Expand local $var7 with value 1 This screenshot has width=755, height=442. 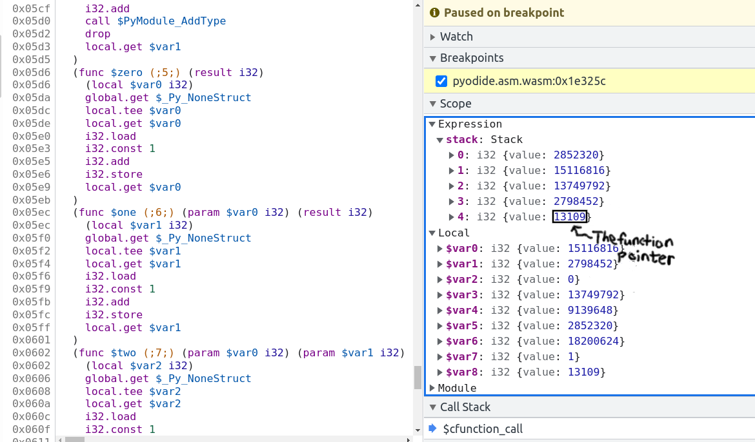pos(439,357)
